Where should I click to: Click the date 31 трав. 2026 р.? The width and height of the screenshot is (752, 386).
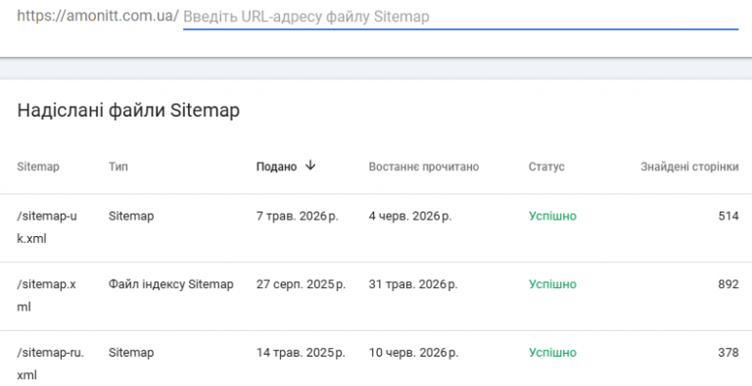tap(413, 284)
